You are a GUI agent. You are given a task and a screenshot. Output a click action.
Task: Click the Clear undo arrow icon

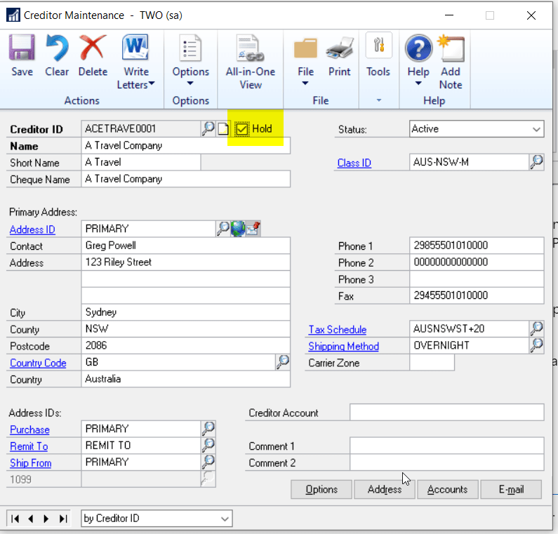coord(57,51)
